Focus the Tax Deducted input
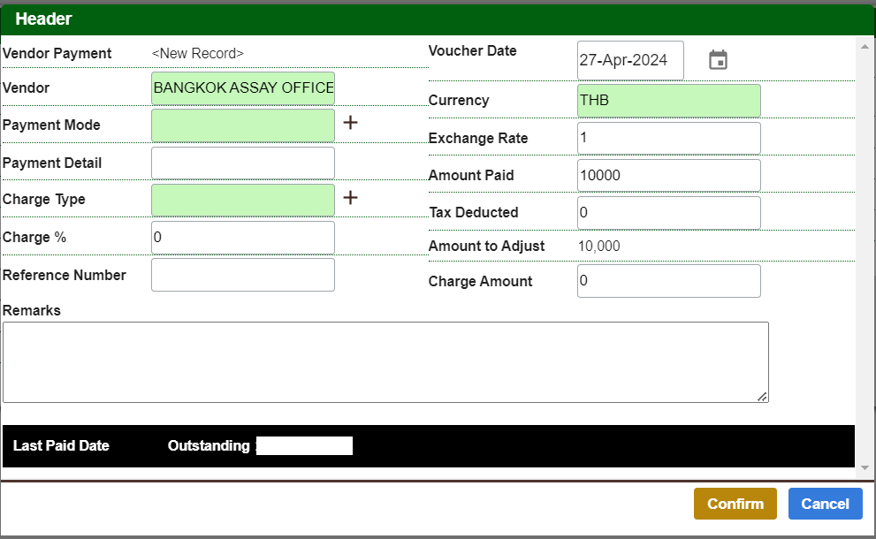Image resolution: width=876 pixels, height=539 pixels. click(x=669, y=213)
